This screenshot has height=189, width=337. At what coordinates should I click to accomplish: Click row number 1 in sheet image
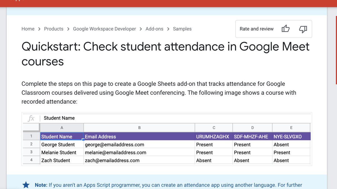click(x=31, y=136)
